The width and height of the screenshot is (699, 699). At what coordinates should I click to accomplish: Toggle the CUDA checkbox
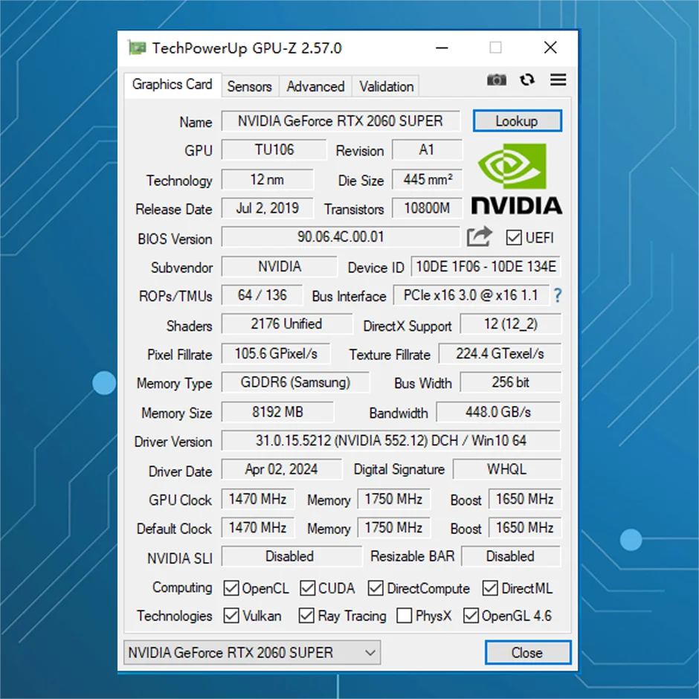308,588
